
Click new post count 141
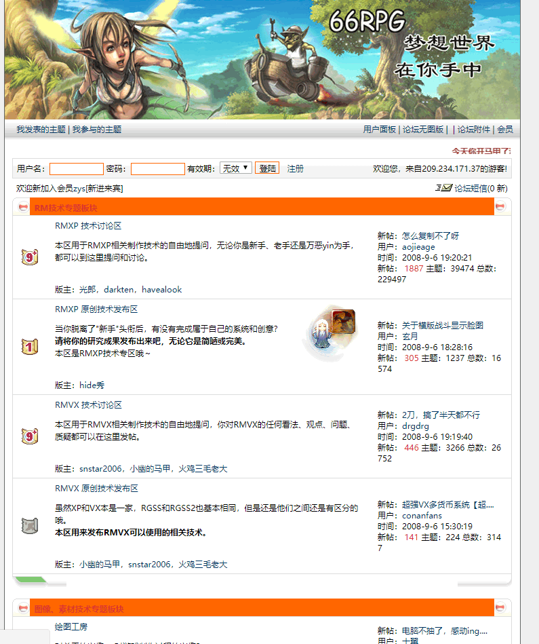tap(412, 537)
